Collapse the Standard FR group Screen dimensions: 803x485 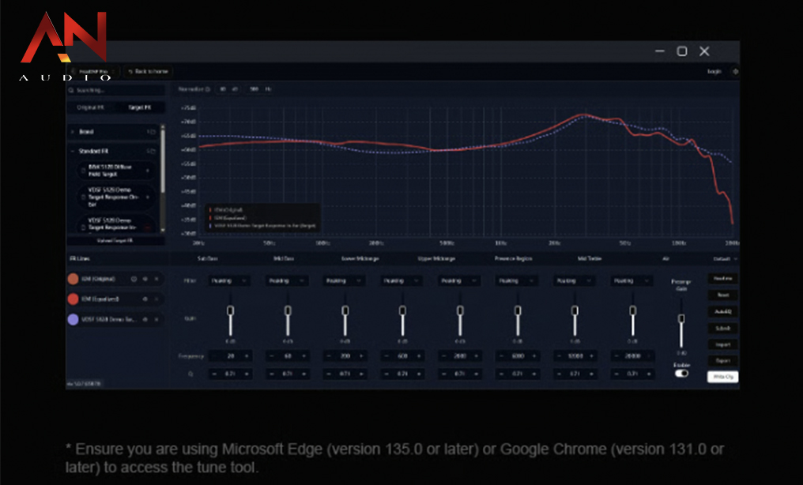click(73, 152)
